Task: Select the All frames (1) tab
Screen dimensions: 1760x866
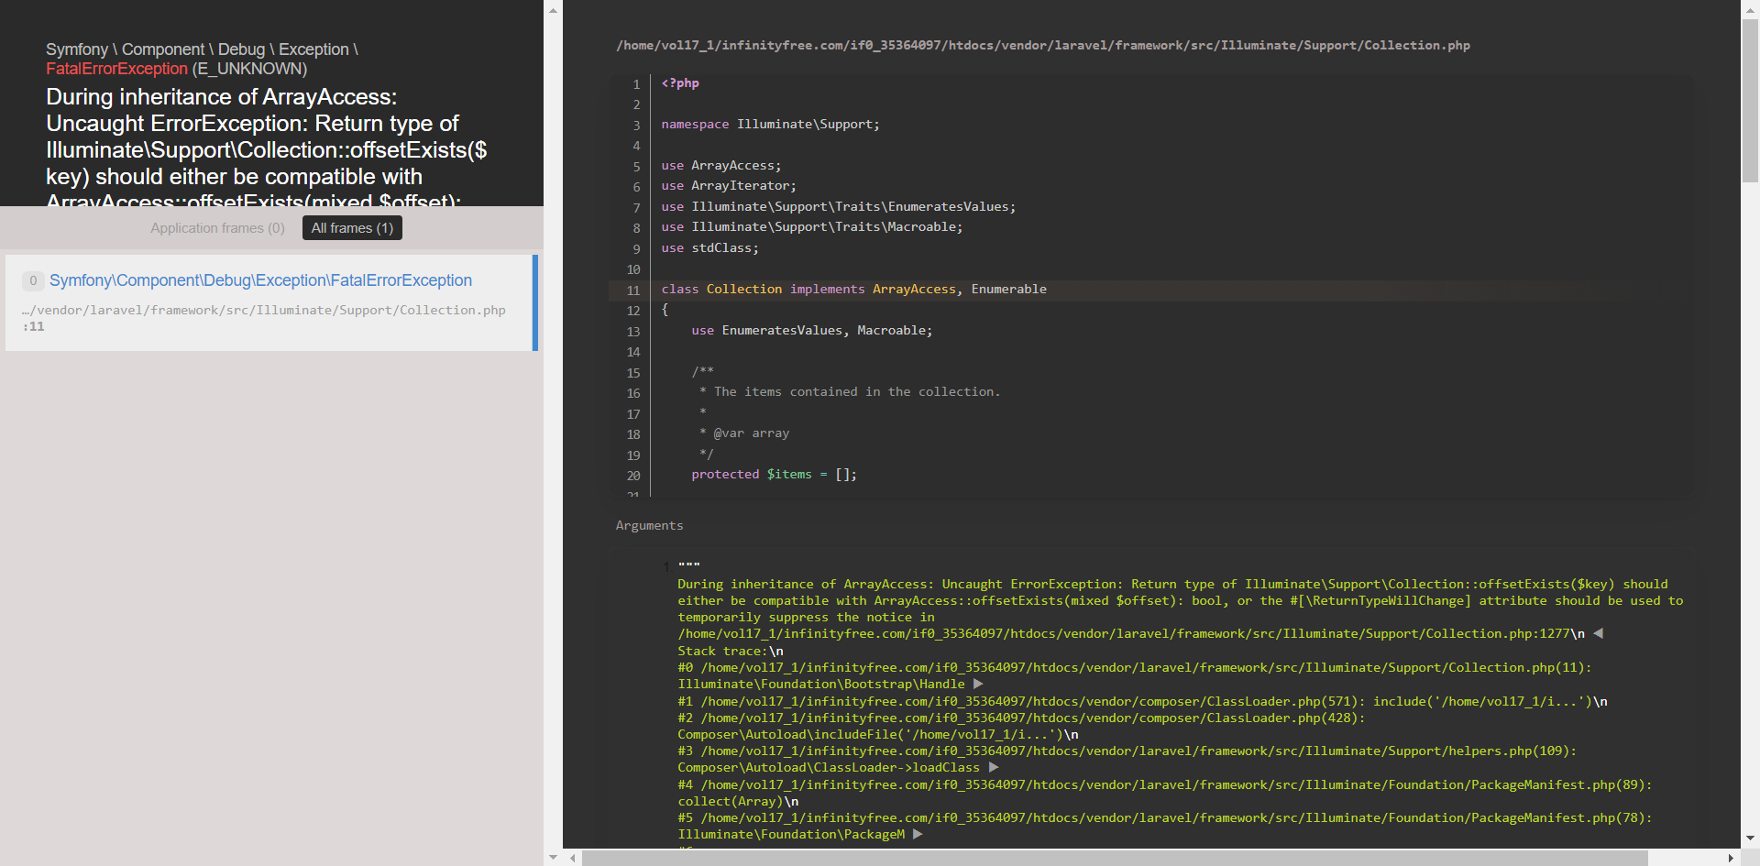Action: (x=352, y=228)
